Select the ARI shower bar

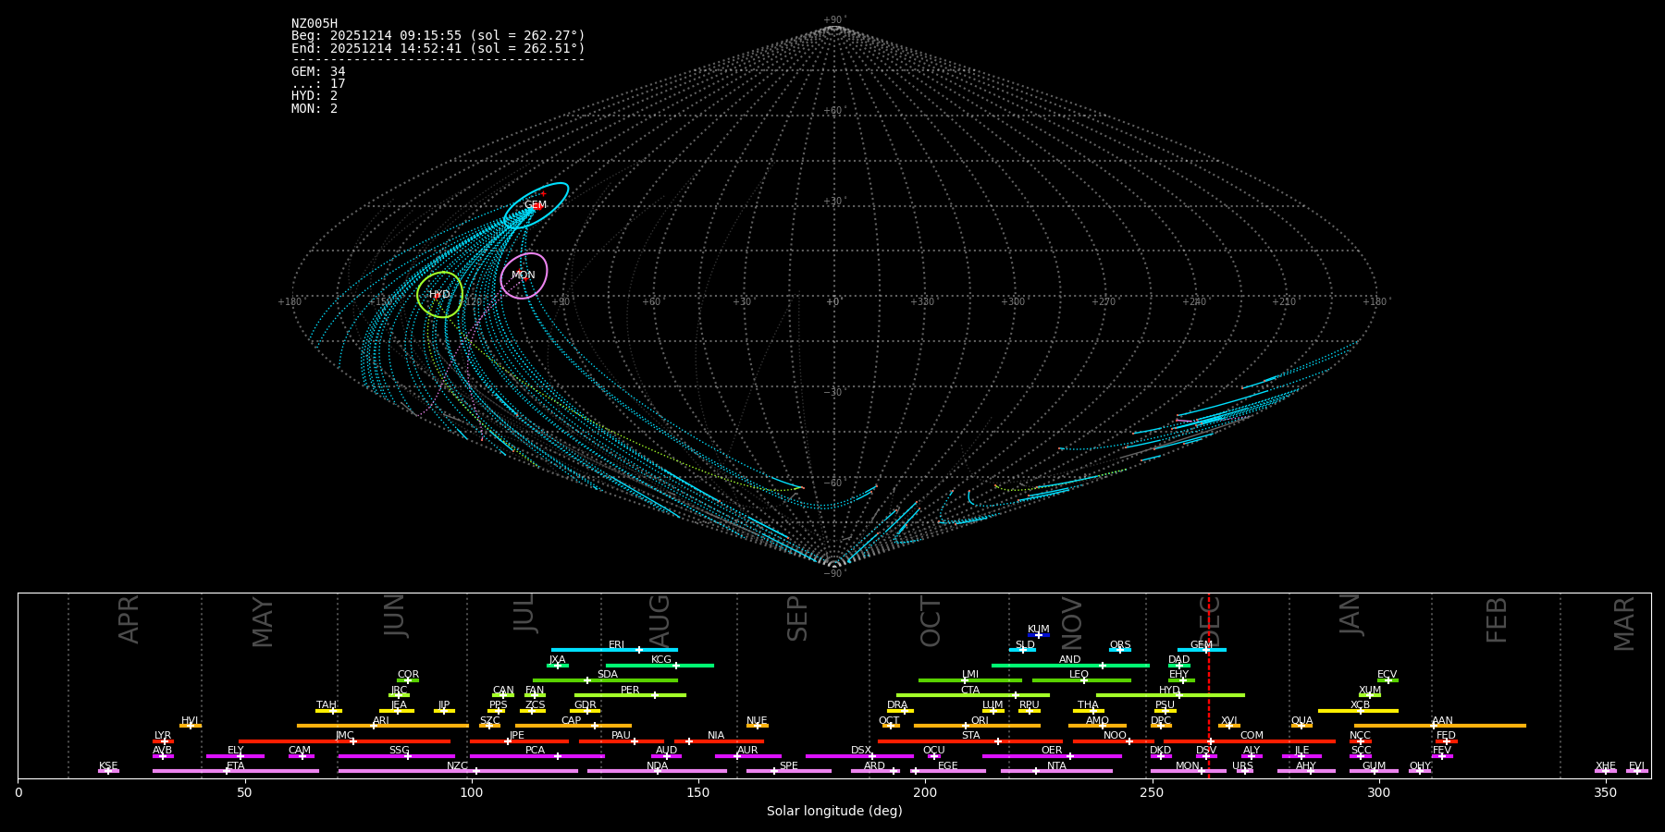(382, 726)
